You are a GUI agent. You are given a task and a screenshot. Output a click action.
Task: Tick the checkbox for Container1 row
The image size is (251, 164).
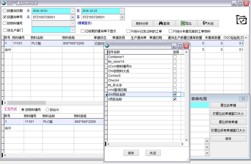click(175, 57)
